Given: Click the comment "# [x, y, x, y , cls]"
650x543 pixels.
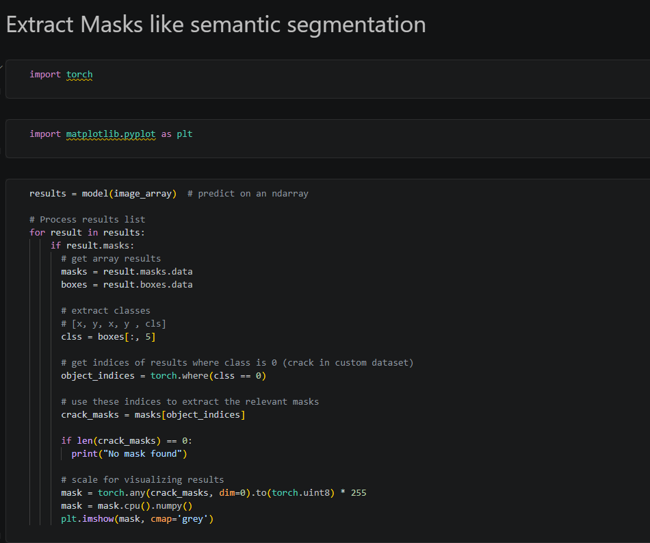Looking at the screenshot, I should tap(114, 324).
